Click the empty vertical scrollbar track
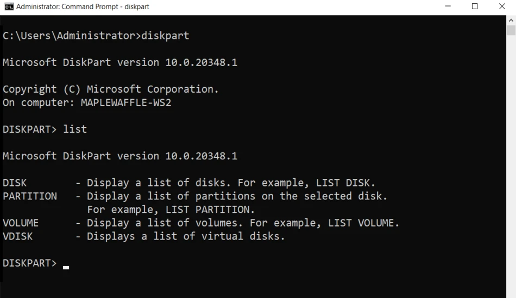This screenshot has height=298, width=516. 511,164
